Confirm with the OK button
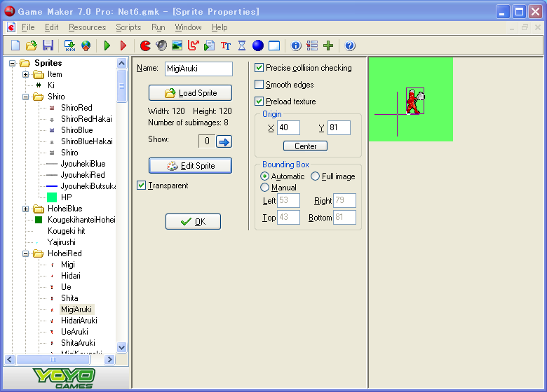Image resolution: width=547 pixels, height=392 pixels. (x=193, y=222)
